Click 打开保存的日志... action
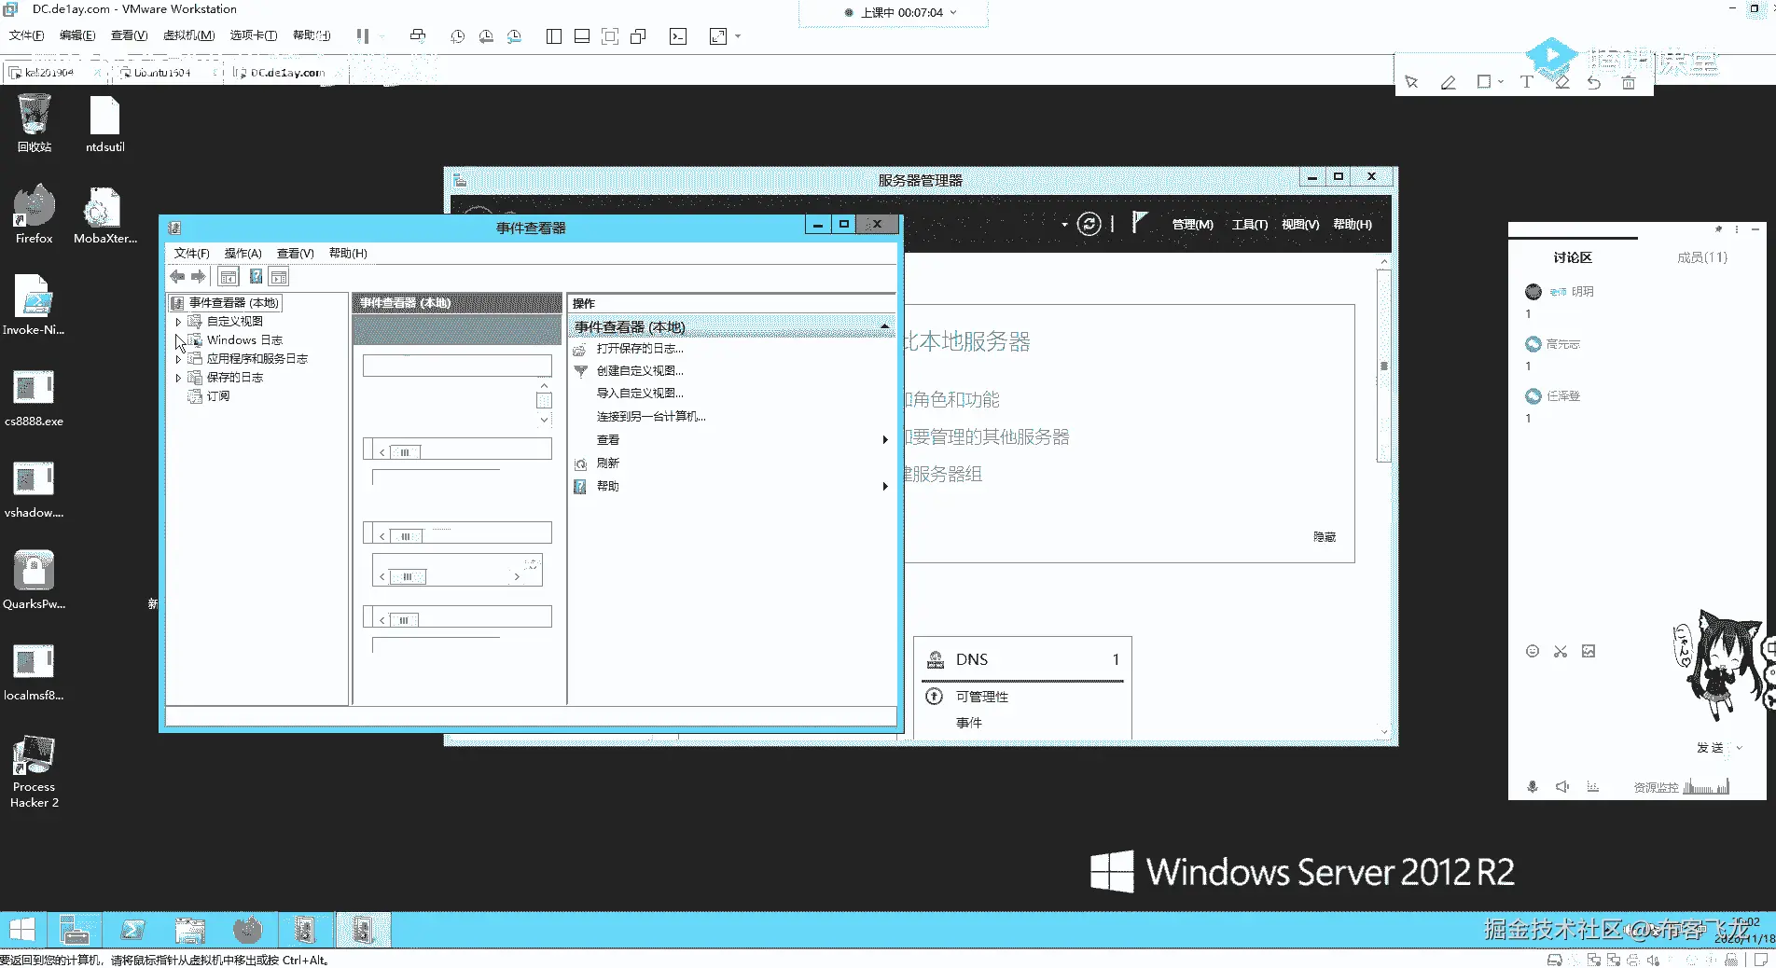The width and height of the screenshot is (1776, 968). pos(640,349)
